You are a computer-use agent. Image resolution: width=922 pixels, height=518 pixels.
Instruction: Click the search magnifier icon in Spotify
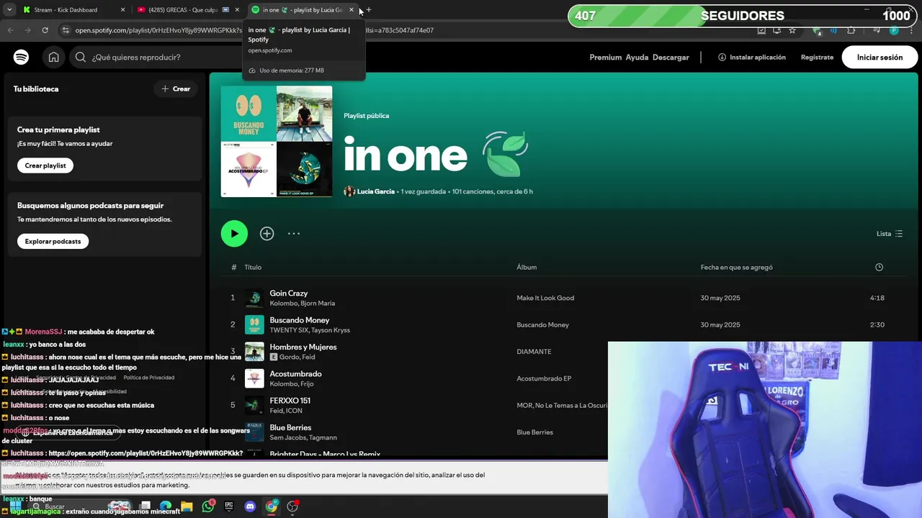coord(81,57)
